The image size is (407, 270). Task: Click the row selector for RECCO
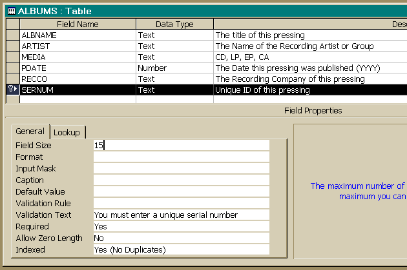click(13, 79)
